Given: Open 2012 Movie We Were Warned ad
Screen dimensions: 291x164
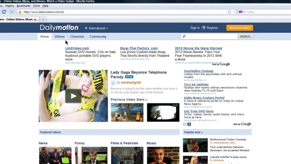Looking at the screenshot, I should [x=199, y=48].
